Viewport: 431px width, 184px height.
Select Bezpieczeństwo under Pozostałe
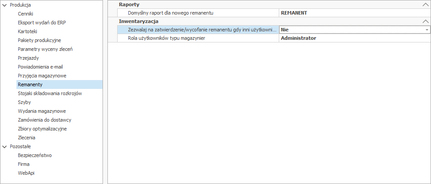tap(35, 155)
